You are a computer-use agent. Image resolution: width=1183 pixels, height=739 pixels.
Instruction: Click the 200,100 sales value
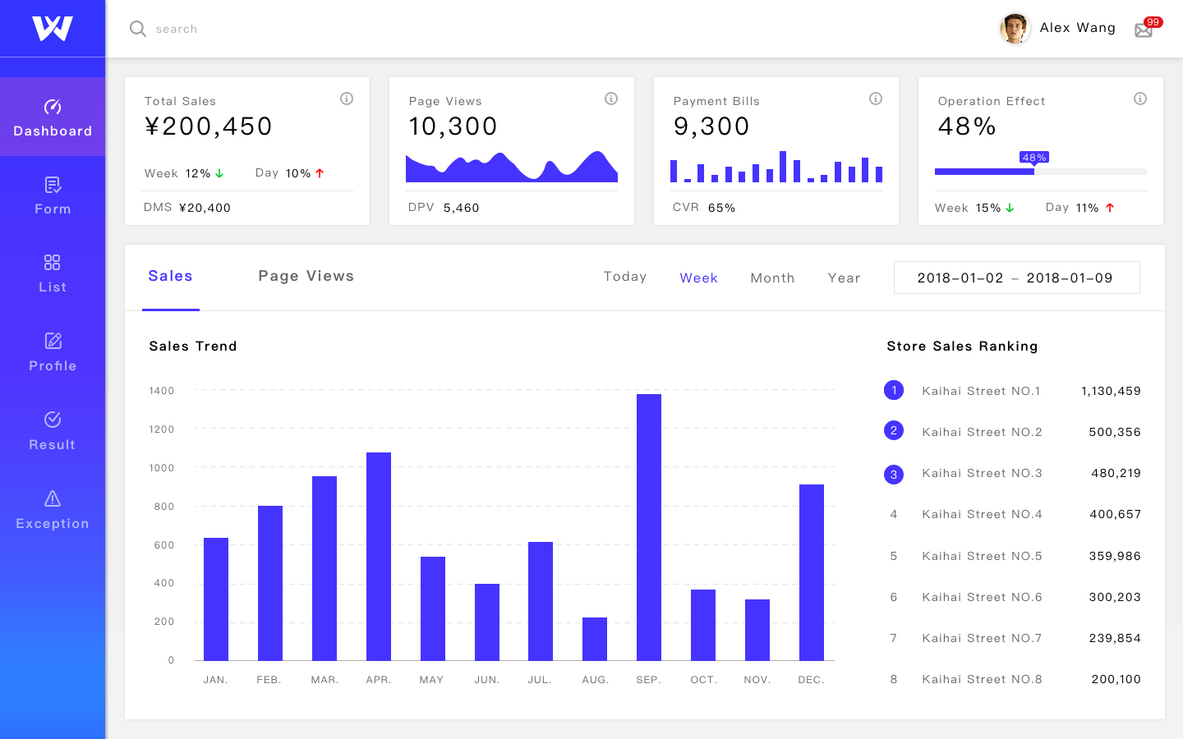pos(1116,679)
